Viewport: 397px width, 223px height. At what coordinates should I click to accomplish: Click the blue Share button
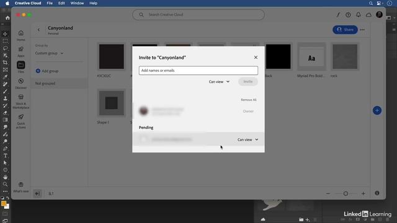345,30
